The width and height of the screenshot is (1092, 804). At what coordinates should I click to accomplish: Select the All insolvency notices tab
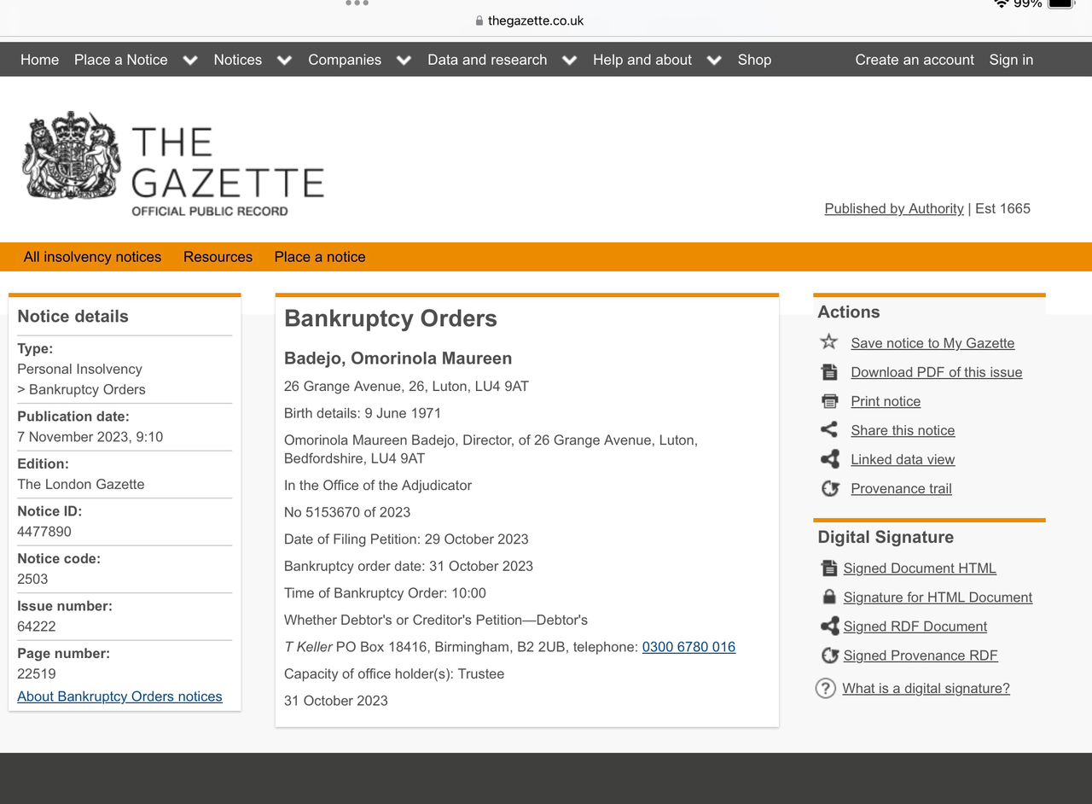[x=92, y=257]
